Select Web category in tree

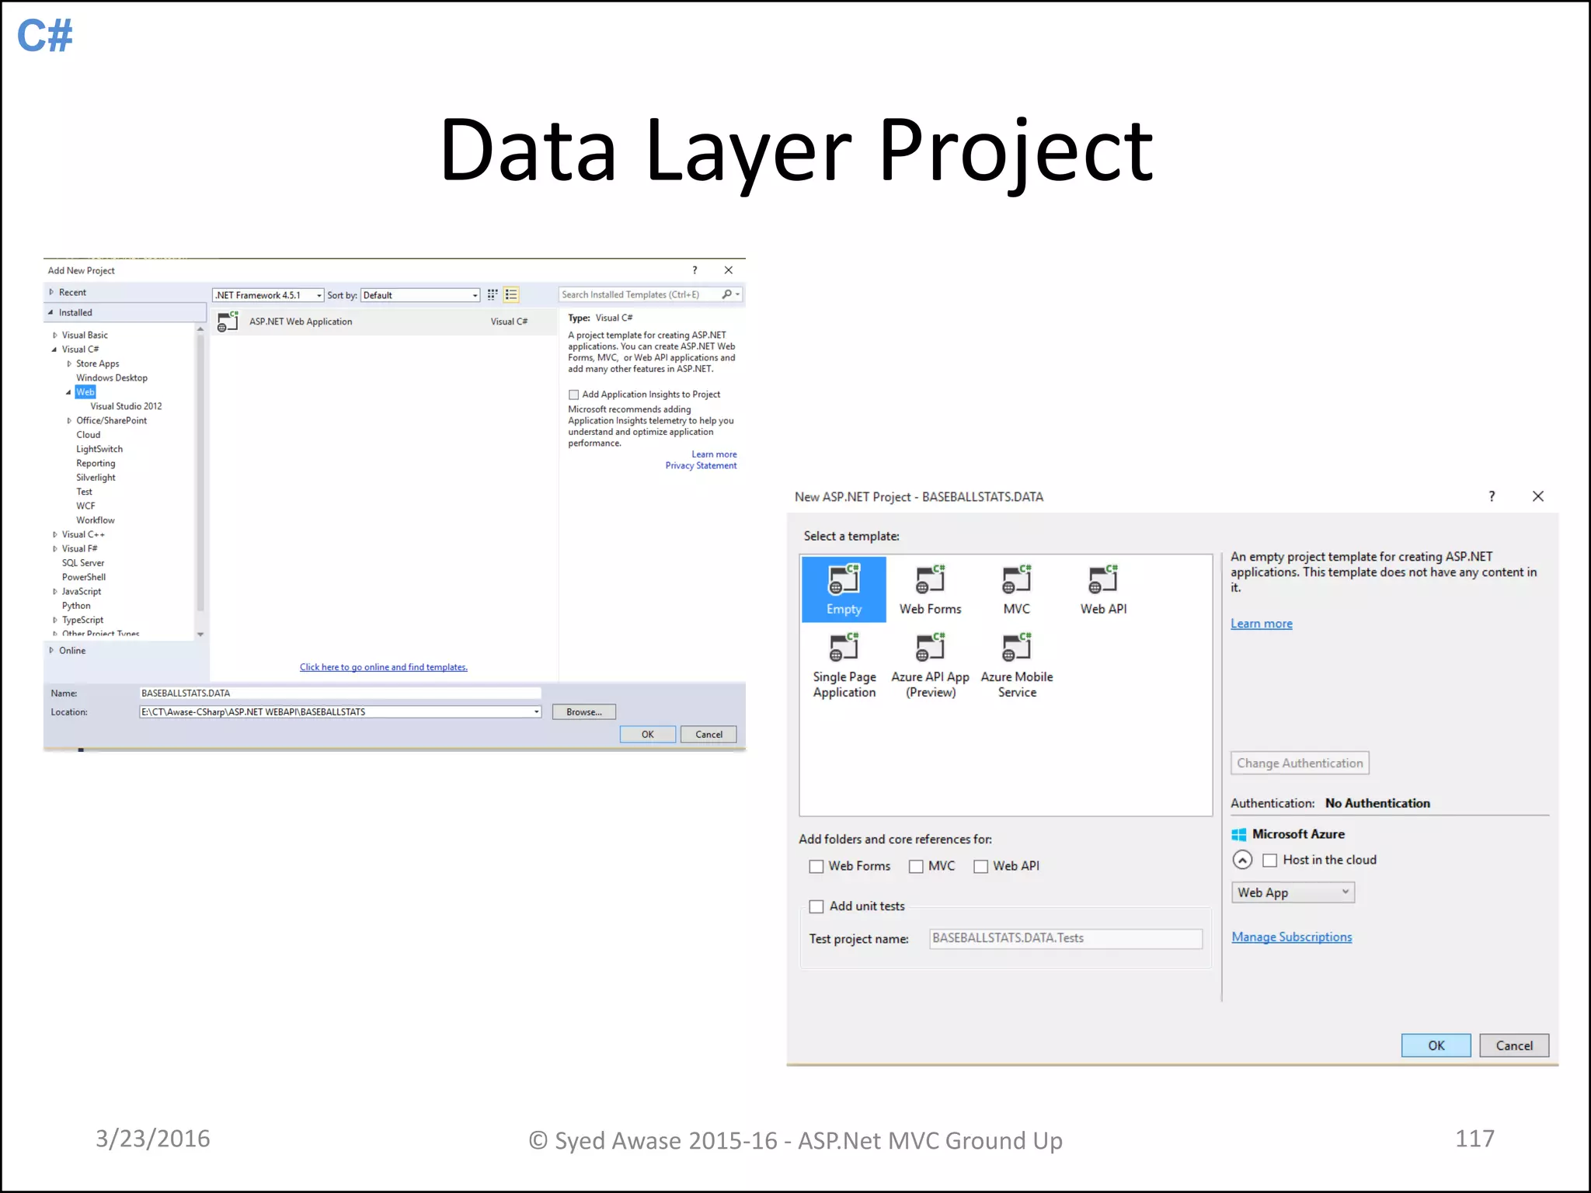point(85,392)
